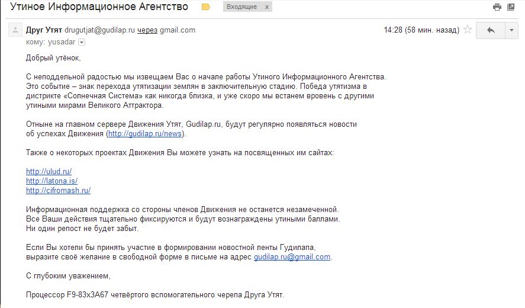Remove the Входящие label with x

tap(266, 7)
